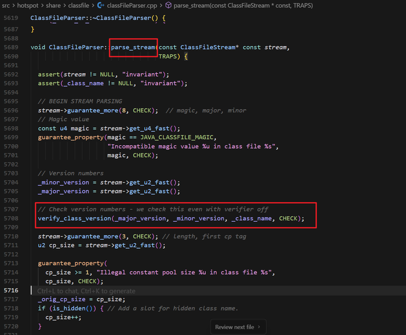Click line number 5716 in the gutter
The height and width of the screenshot is (335, 406).
(x=11, y=291)
